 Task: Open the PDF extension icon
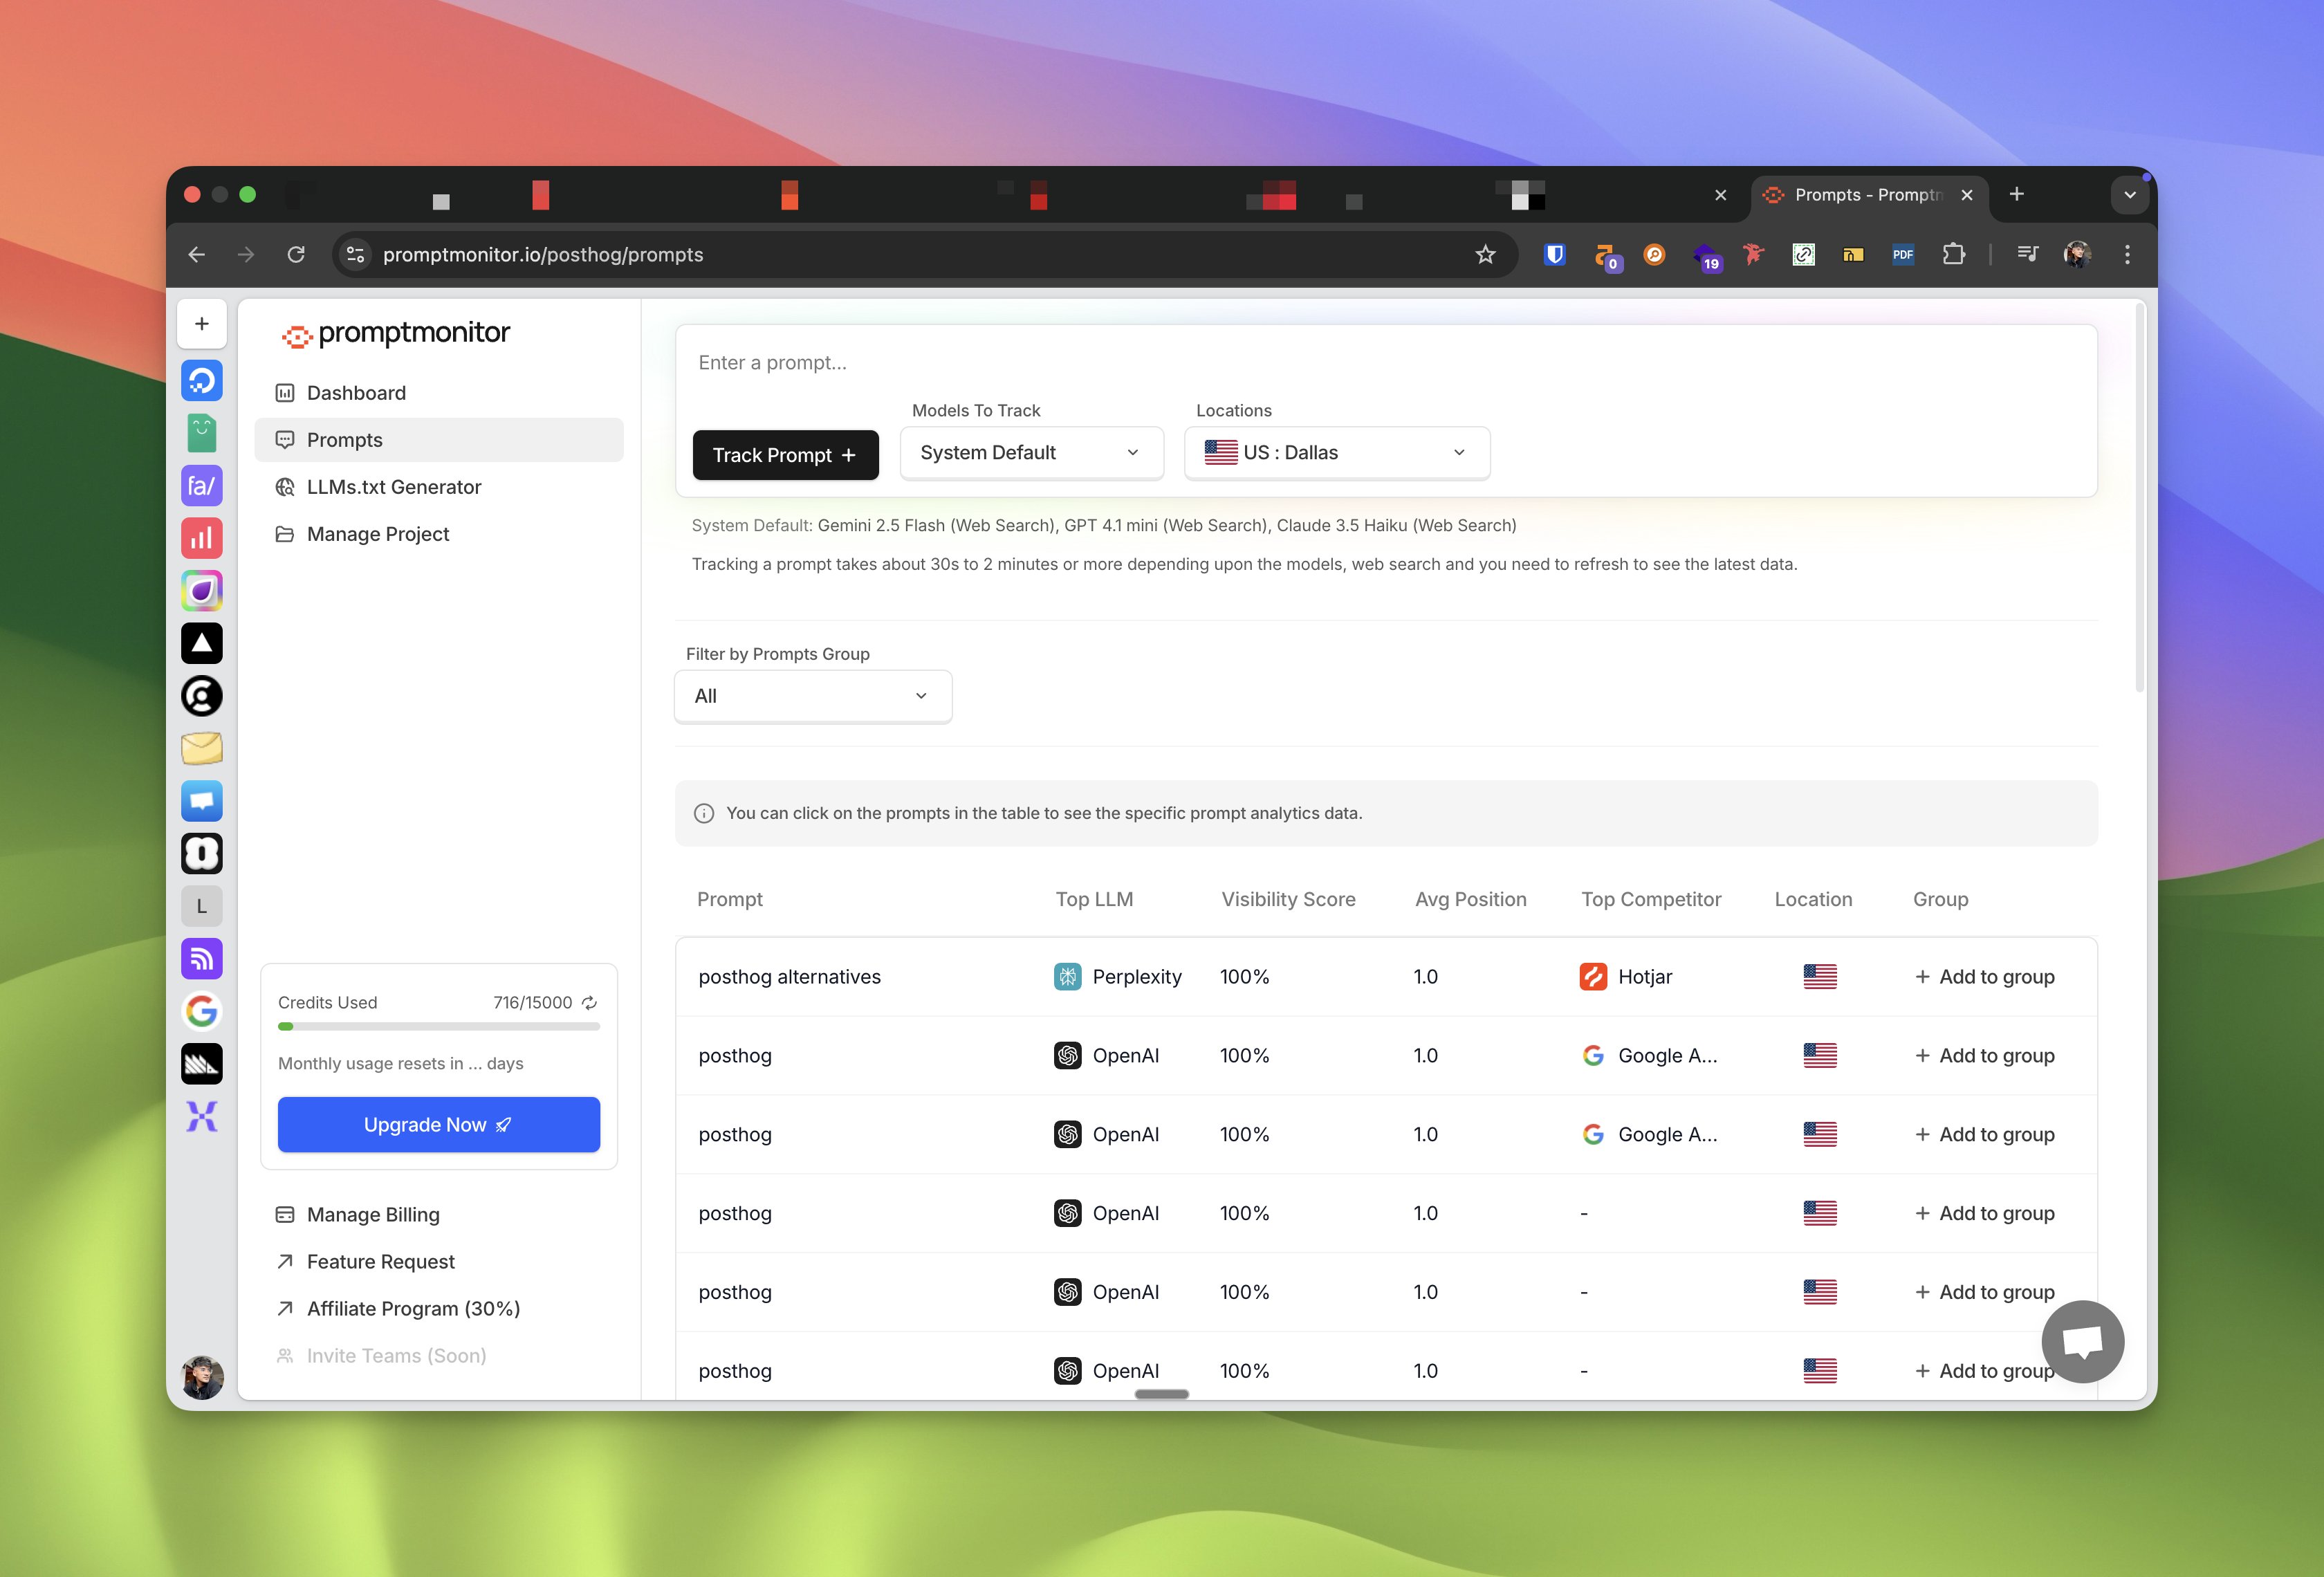pos(1903,255)
